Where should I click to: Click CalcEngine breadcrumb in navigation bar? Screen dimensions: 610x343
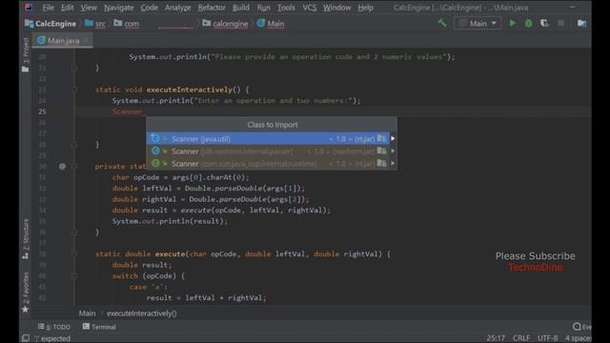(x=51, y=23)
